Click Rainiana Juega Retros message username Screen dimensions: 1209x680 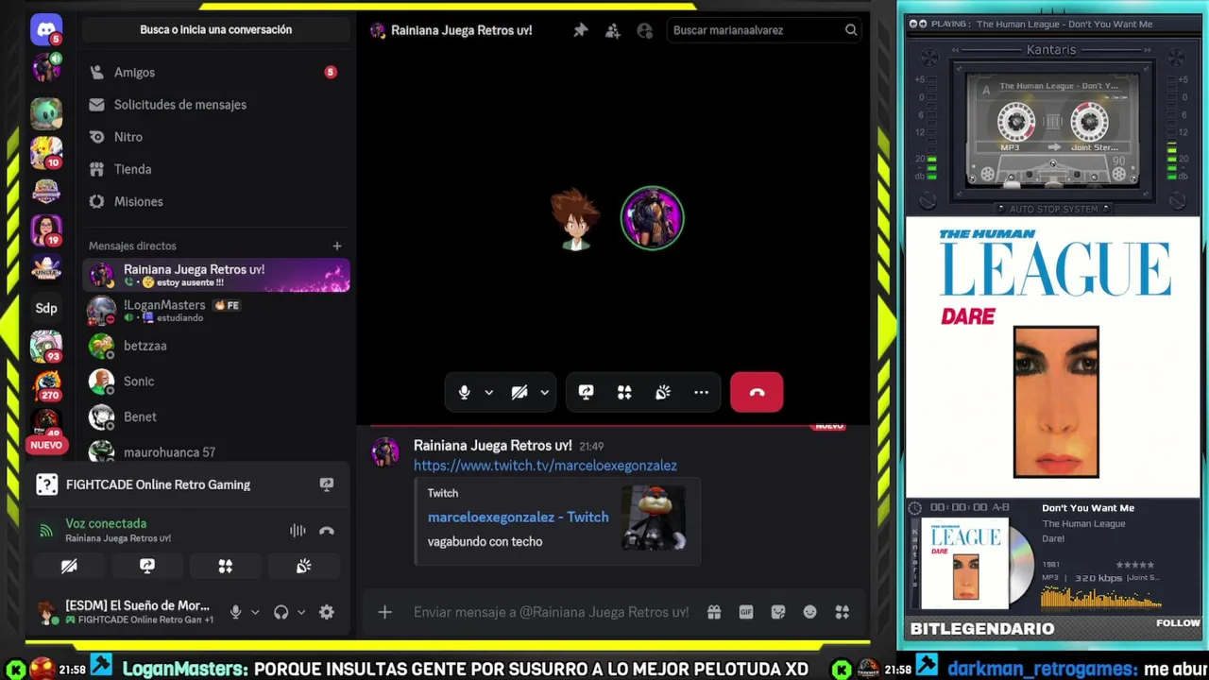(493, 446)
